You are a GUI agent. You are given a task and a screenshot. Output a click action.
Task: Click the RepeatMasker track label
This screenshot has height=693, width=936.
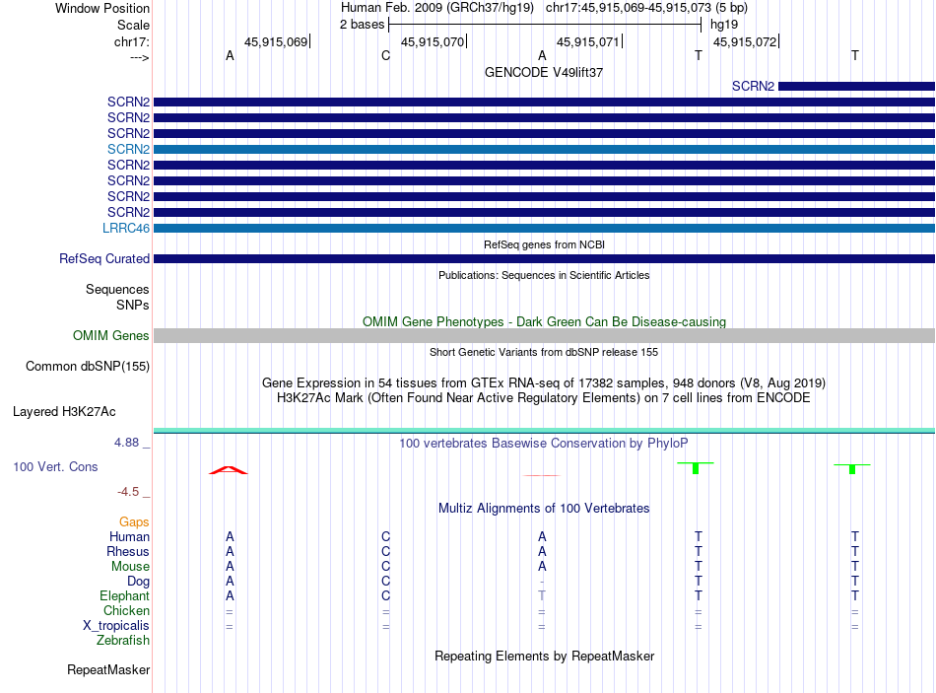coord(108,670)
